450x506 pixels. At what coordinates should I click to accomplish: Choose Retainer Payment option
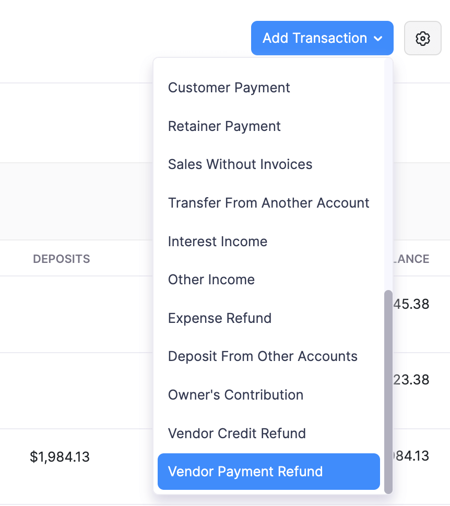click(x=224, y=126)
